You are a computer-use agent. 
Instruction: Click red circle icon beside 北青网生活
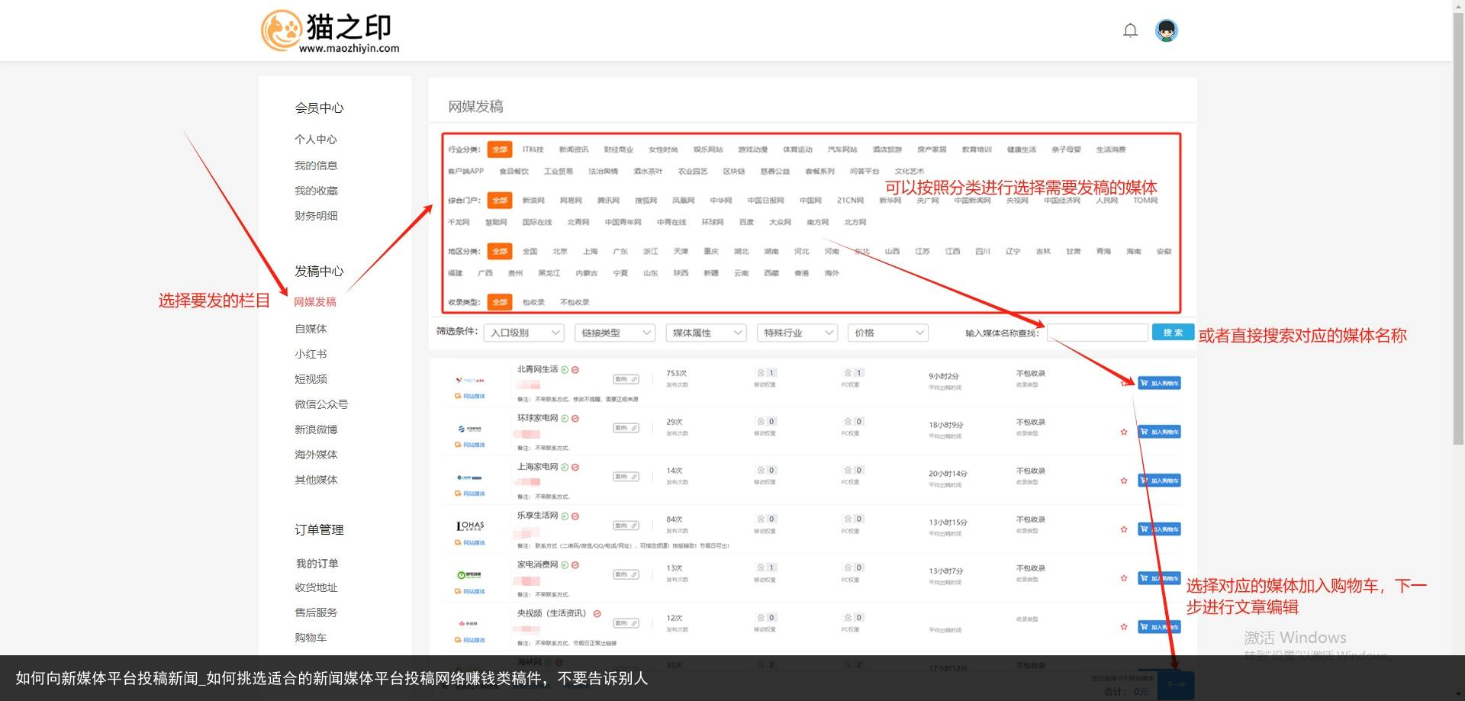tap(575, 370)
